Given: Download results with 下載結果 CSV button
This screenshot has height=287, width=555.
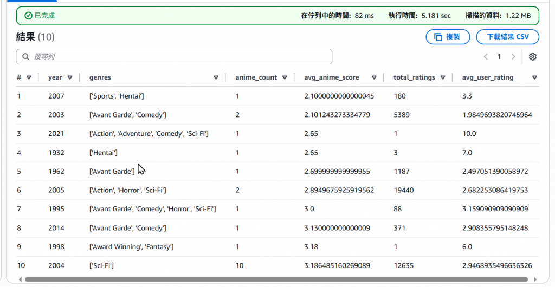Looking at the screenshot, I should pyautogui.click(x=507, y=37).
